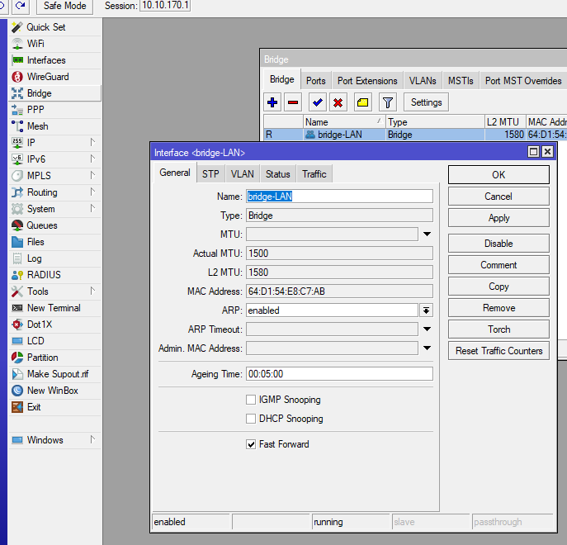
Task: Open New Terminal in sidebar
Action: (x=53, y=308)
